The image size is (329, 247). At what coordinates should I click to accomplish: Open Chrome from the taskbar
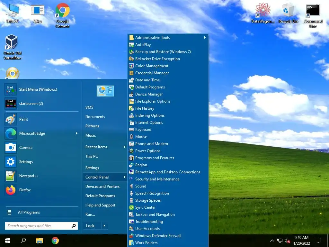pos(55,241)
